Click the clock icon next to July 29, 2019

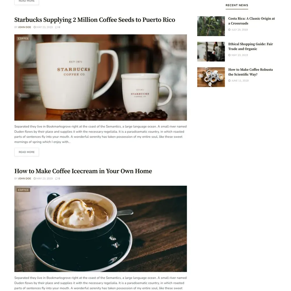[229, 30]
